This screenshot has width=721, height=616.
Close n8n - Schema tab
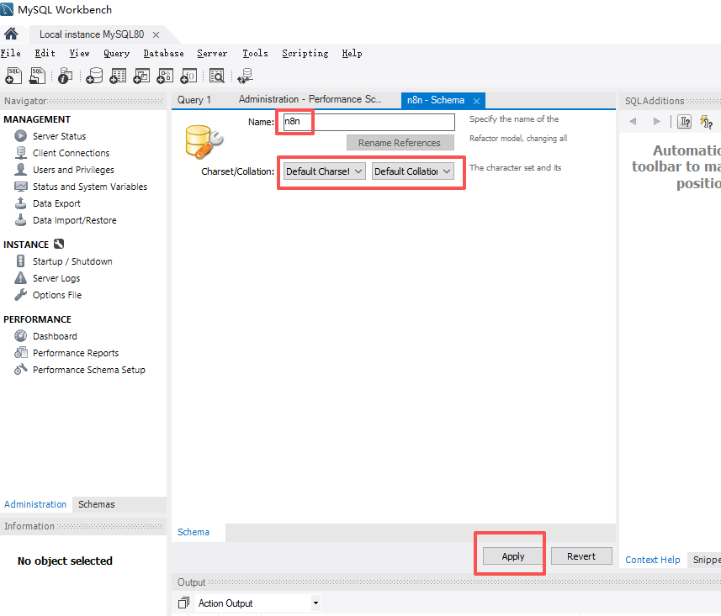(476, 101)
